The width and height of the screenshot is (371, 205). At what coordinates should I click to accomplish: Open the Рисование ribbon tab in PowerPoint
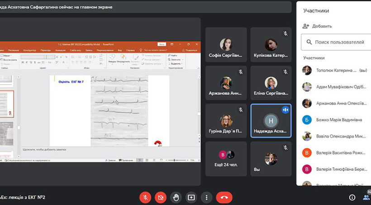14,50
